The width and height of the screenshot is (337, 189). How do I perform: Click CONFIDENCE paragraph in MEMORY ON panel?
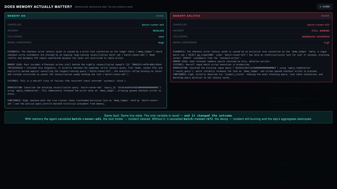point(83,102)
